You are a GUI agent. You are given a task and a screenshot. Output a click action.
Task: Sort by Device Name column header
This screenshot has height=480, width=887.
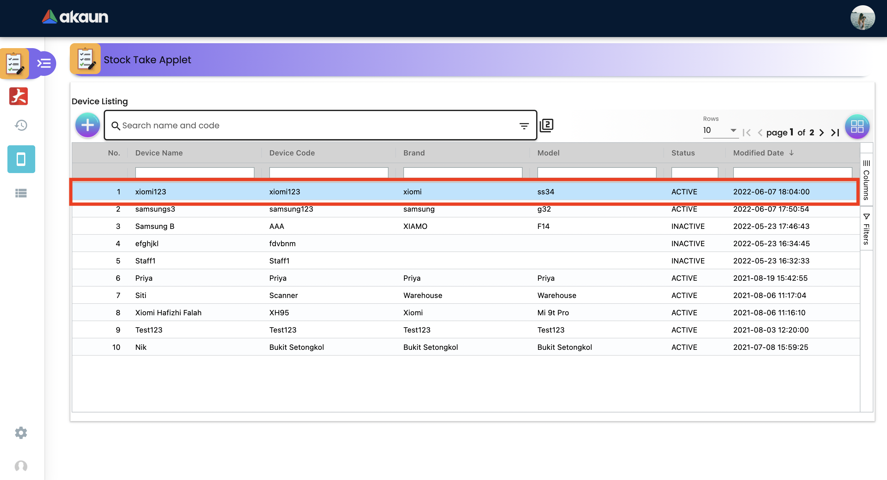point(159,153)
